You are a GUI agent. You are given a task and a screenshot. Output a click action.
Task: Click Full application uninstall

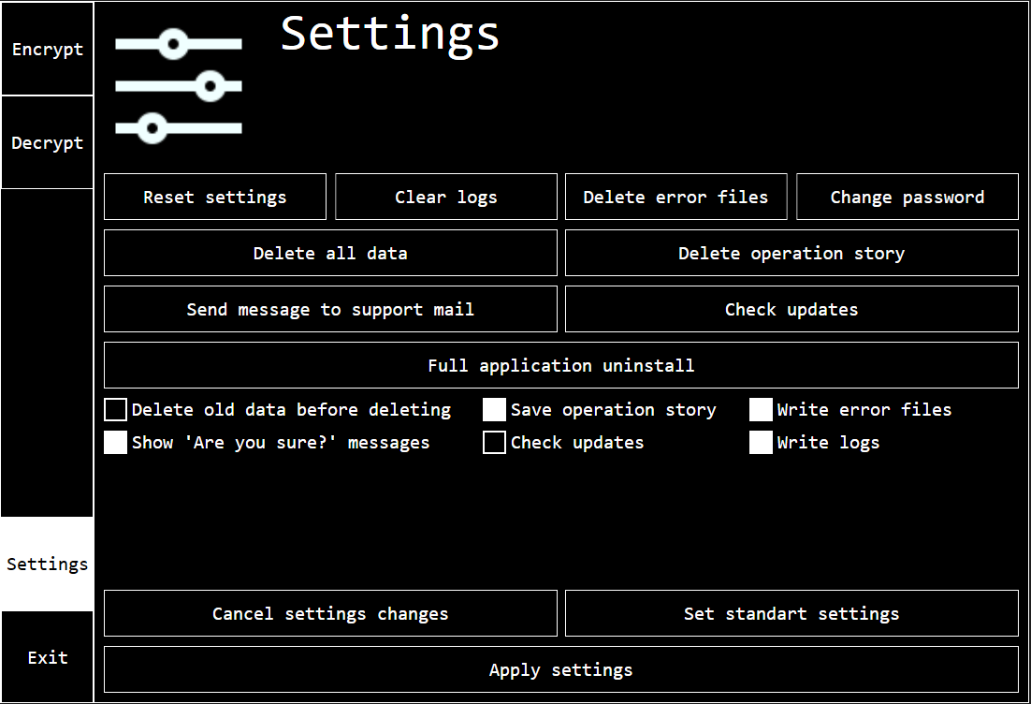[x=560, y=365]
